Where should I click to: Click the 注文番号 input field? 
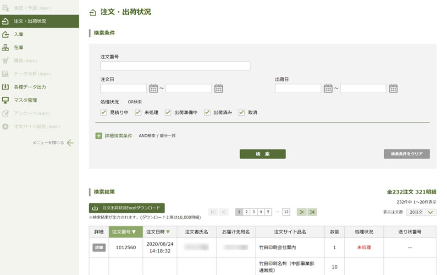tap(175, 66)
